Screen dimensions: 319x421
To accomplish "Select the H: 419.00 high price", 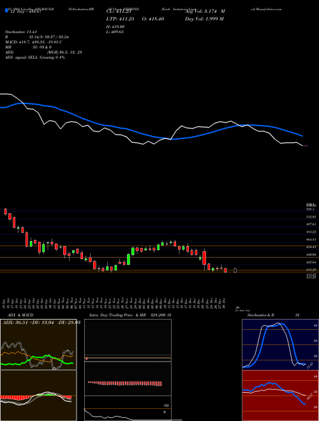I will point(115,27).
